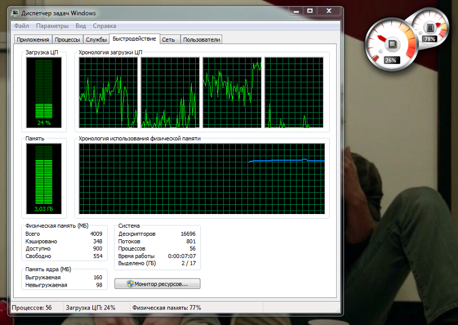Click the Дескрипторов value 16696
The width and height of the screenshot is (458, 325).
point(188,234)
